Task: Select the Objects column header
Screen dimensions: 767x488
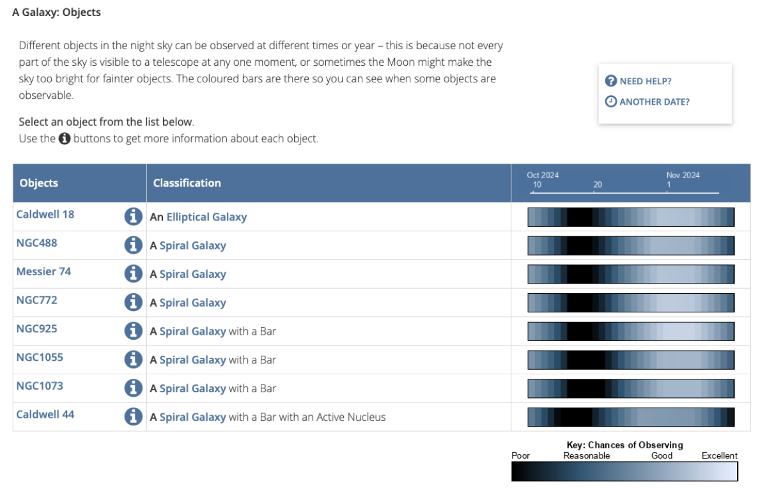Action: pos(38,183)
